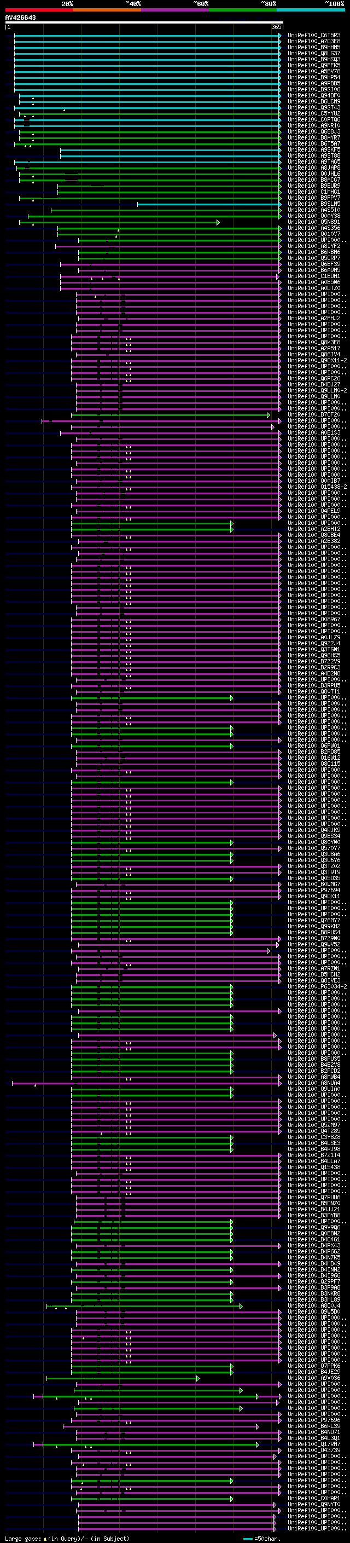Select the query name AV426643
The image size is (350, 1543).
coord(20,18)
